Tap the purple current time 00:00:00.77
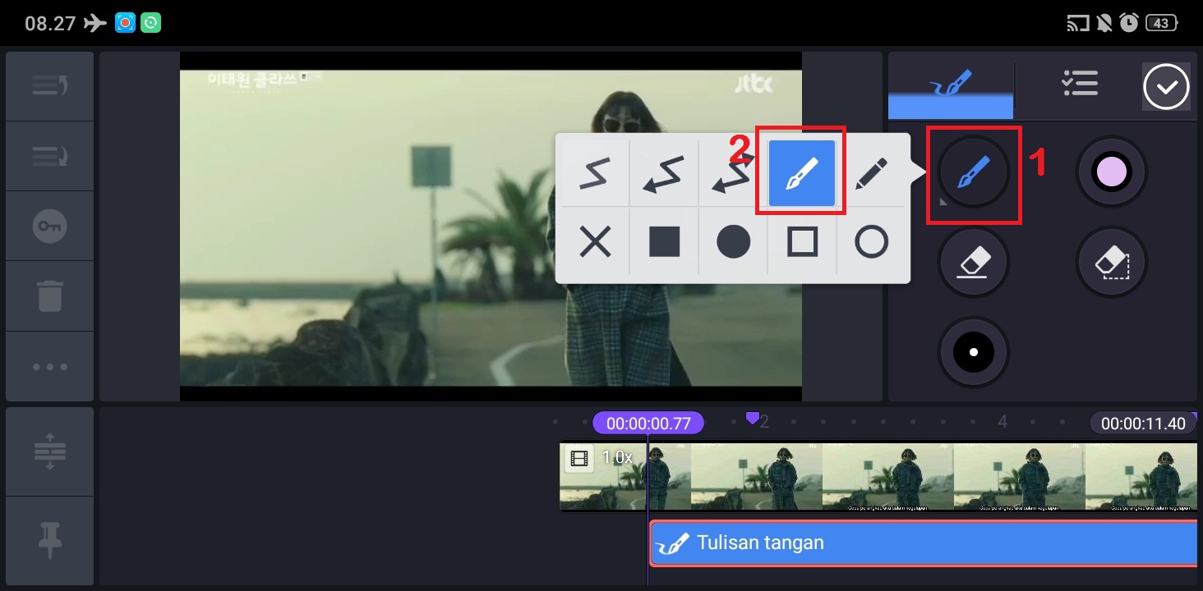 tap(648, 424)
